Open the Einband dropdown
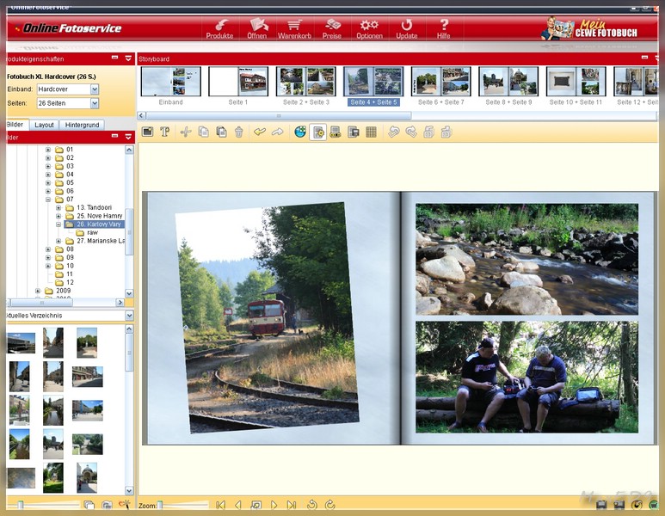Image resolution: width=665 pixels, height=516 pixels. tap(95, 89)
